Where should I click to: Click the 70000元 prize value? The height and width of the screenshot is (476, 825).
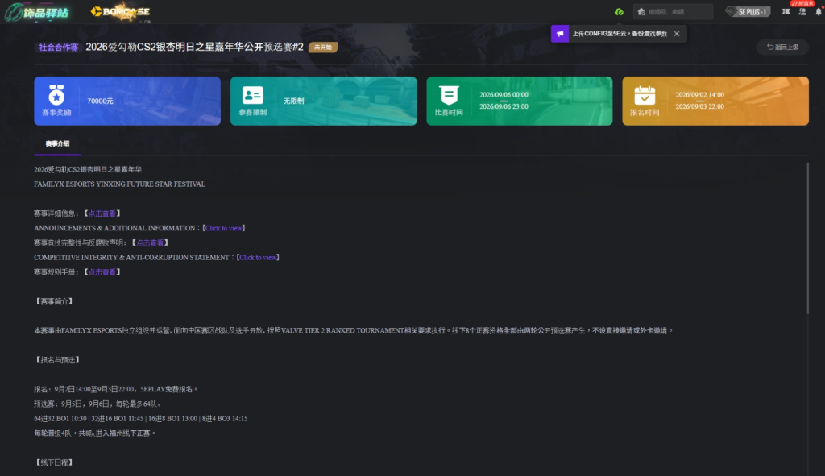100,101
